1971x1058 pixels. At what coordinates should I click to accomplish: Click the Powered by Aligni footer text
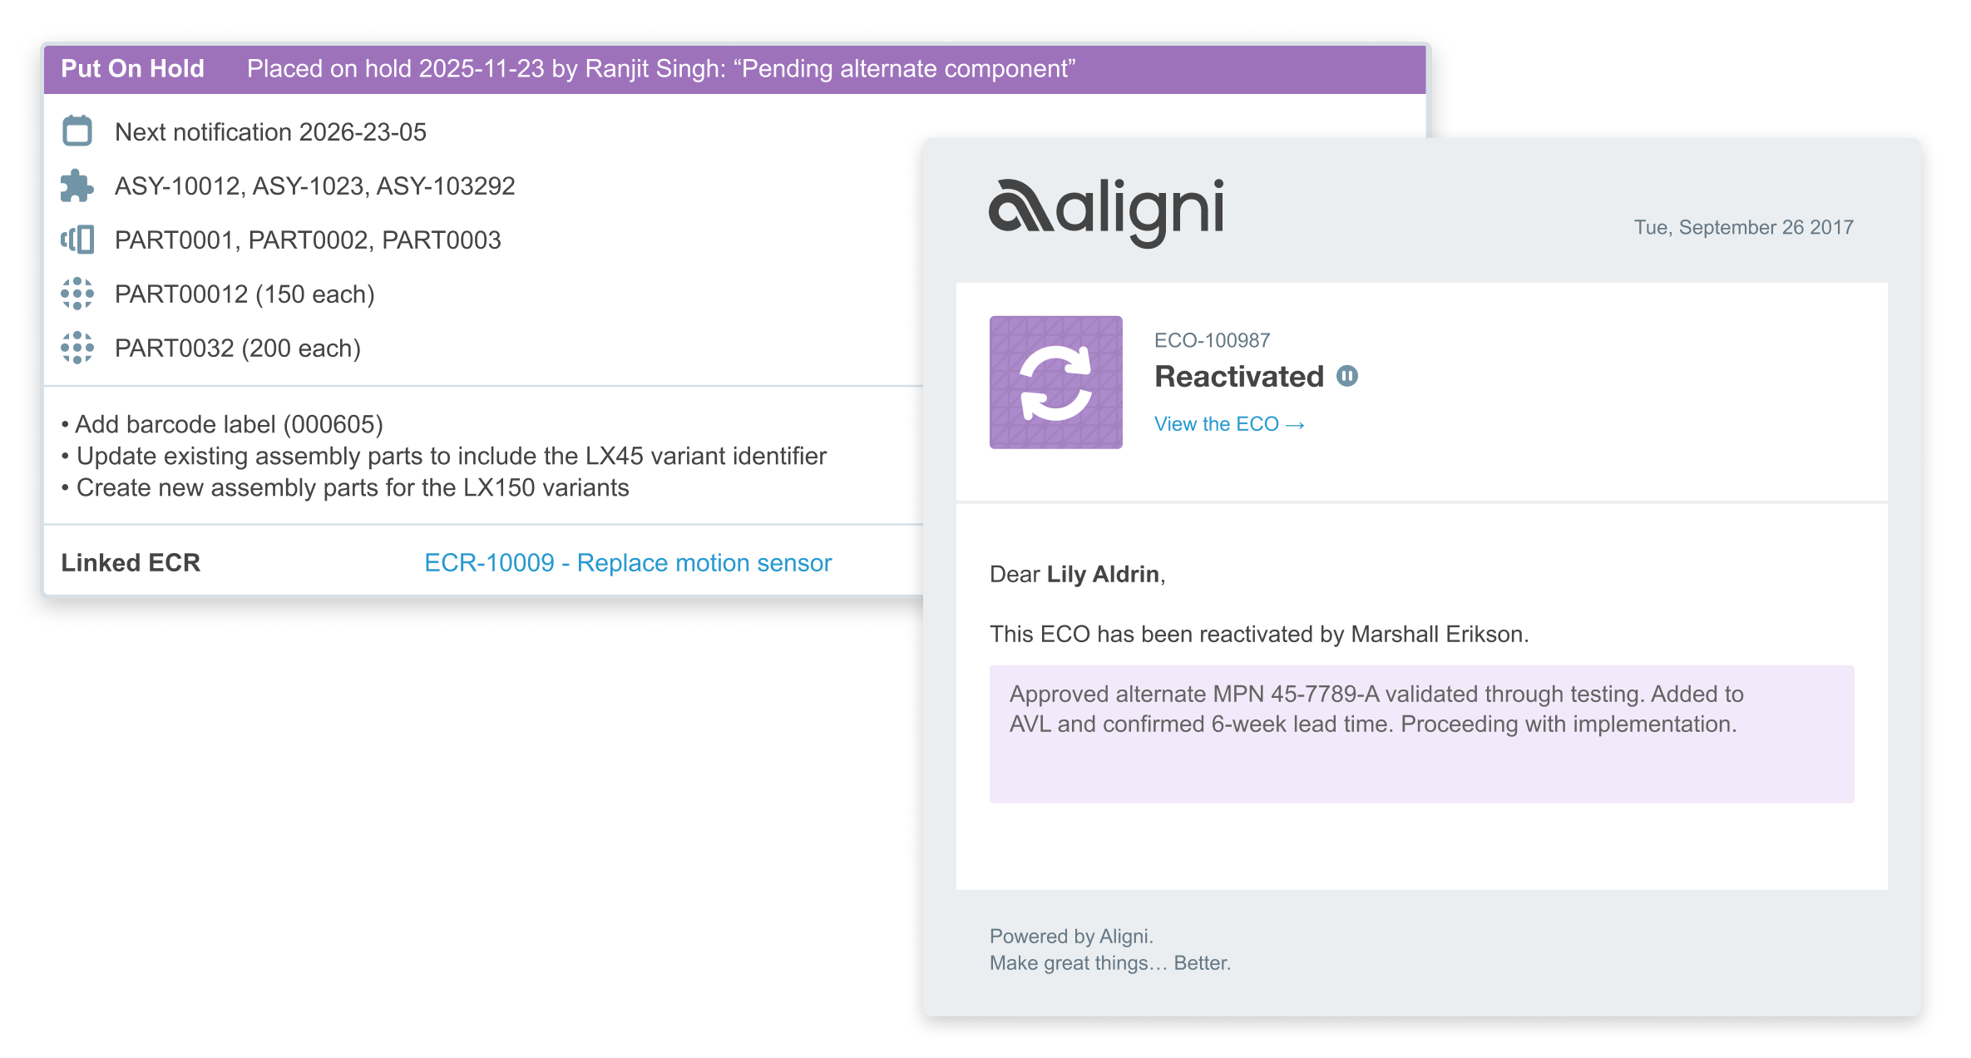(x=1071, y=937)
